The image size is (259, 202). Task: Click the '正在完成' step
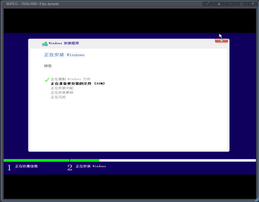click(x=58, y=97)
